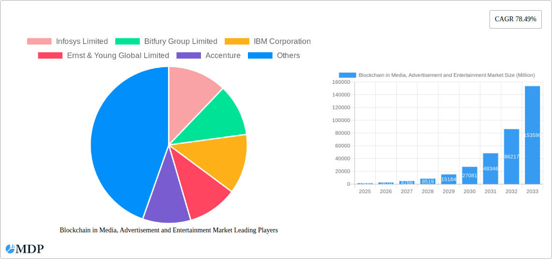This screenshot has width=552, height=259.
Task: Click the Accenture legend color swatch
Action: point(189,56)
